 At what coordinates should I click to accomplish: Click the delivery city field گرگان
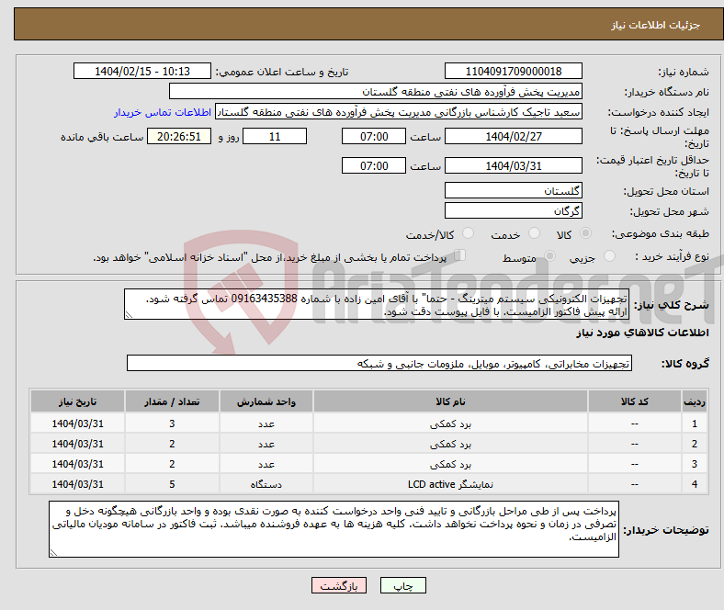coord(513,210)
